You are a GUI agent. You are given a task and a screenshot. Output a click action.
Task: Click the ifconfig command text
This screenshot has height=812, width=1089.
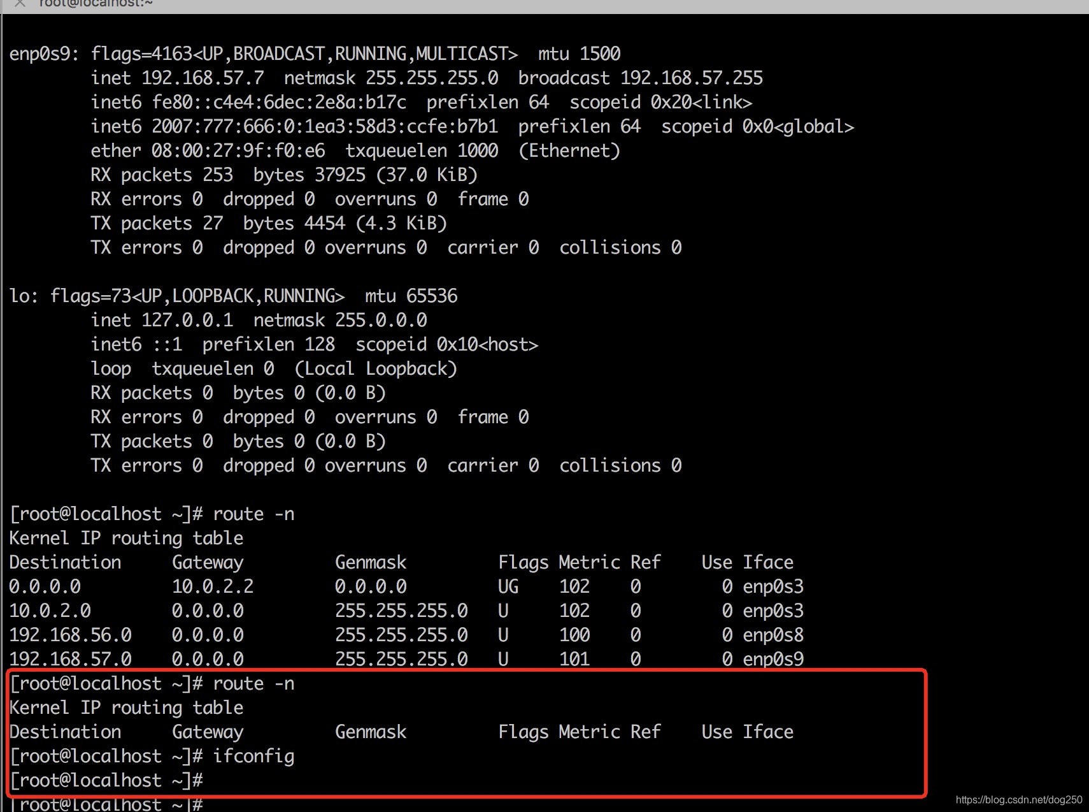253,757
